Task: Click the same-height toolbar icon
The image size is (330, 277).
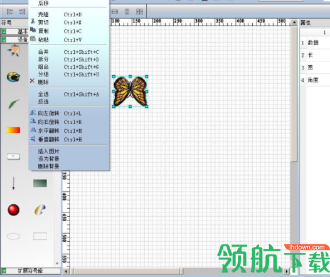Action: click(x=127, y=11)
